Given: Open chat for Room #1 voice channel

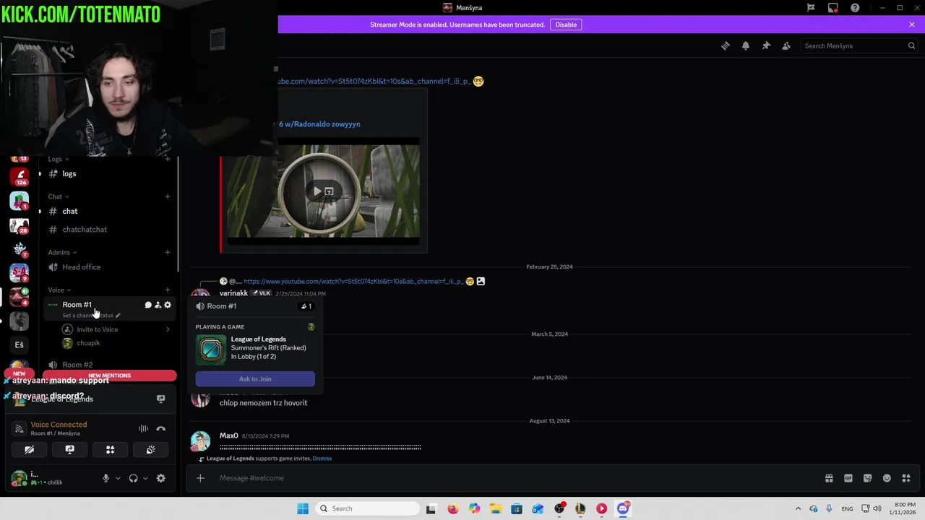Looking at the screenshot, I should pyautogui.click(x=148, y=305).
